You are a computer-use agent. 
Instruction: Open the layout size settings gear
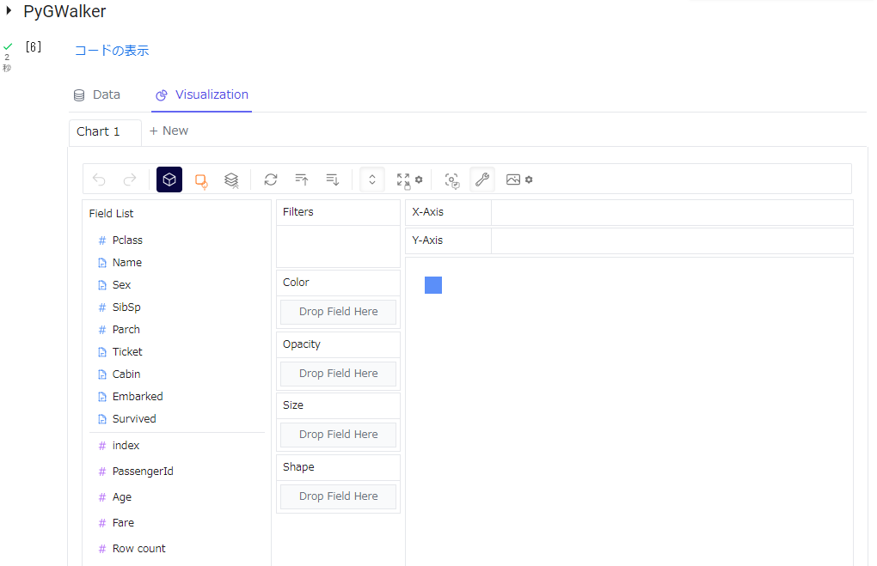tap(418, 180)
